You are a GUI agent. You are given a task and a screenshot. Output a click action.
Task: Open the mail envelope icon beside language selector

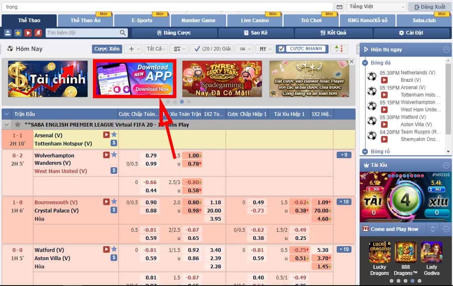340,7
